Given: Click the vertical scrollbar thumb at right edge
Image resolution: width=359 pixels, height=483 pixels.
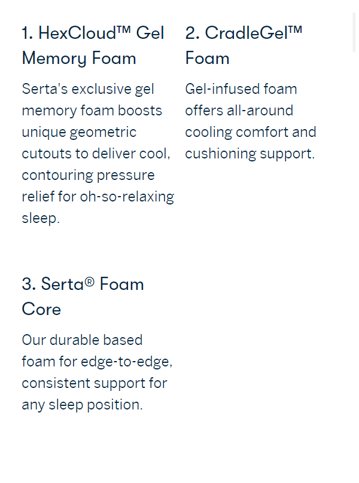Looking at the screenshot, I should (x=355, y=33).
